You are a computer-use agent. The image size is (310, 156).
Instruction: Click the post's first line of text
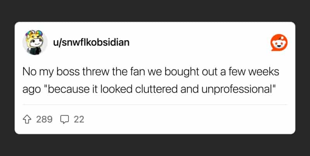(151, 72)
